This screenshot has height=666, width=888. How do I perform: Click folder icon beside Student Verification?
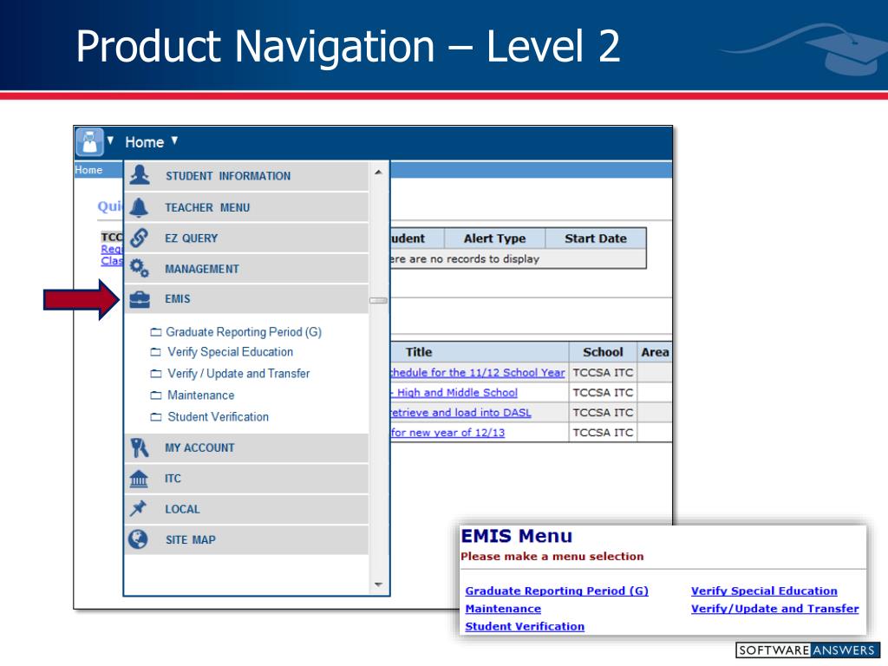coord(156,417)
